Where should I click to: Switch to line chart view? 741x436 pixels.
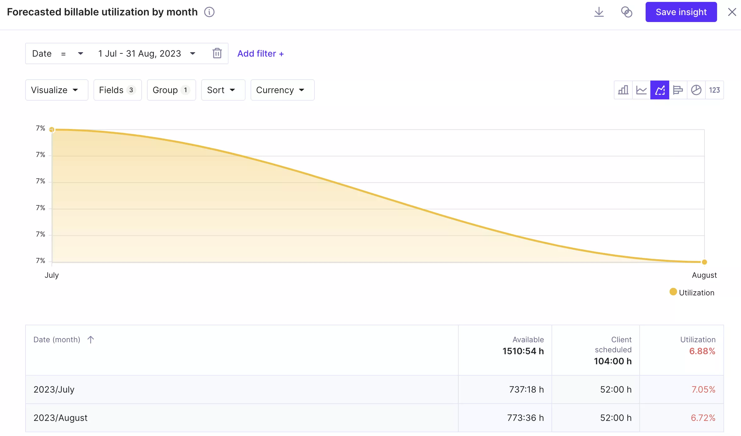(x=641, y=90)
